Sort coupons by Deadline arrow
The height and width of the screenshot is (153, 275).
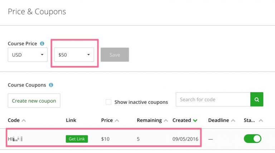tap(233, 120)
